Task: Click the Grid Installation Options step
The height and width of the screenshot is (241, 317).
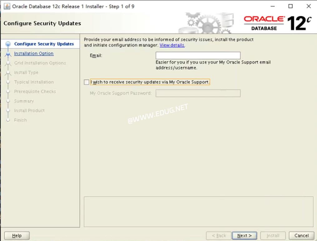Action: point(40,63)
